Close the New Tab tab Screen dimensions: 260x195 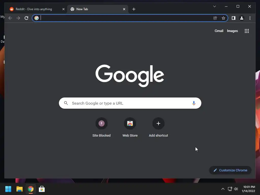[124, 9]
